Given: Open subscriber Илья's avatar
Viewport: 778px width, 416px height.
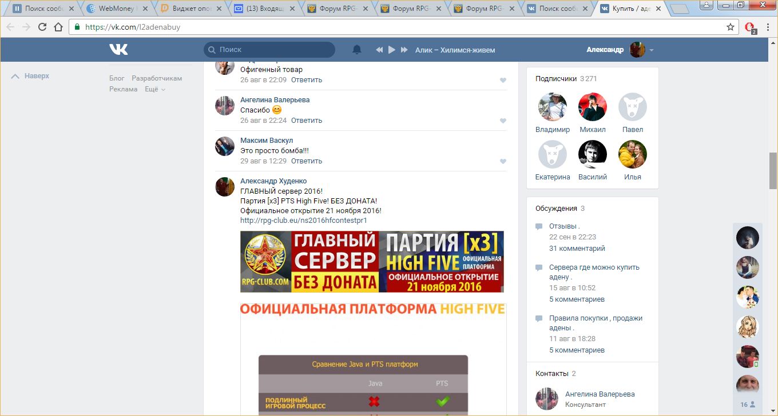Looking at the screenshot, I should coord(633,154).
